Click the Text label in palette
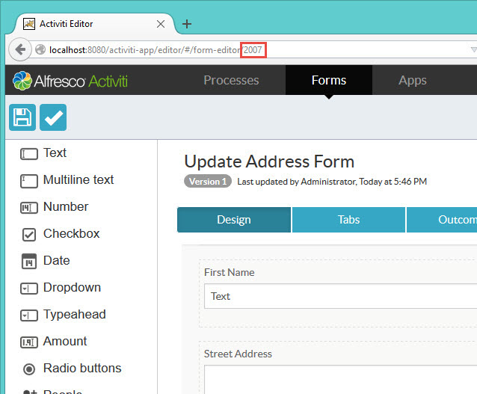This screenshot has width=477, height=394. pyautogui.click(x=55, y=153)
